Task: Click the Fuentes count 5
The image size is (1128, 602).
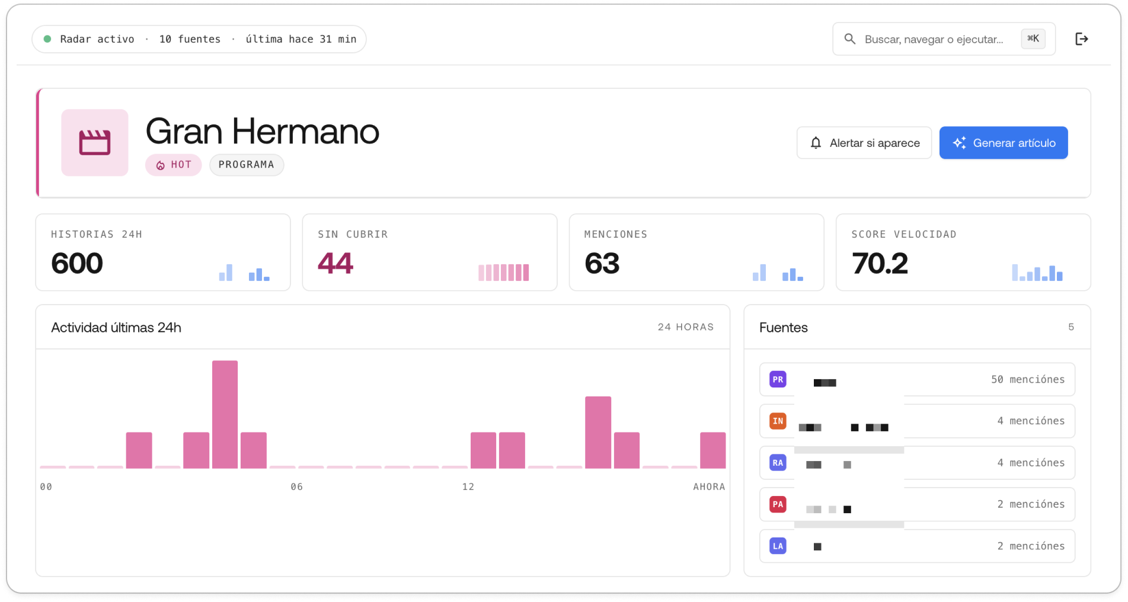Action: click(1071, 327)
